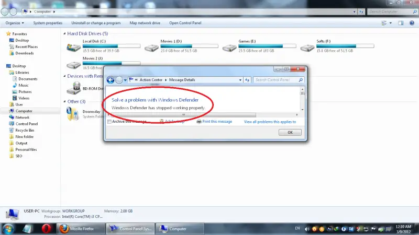Open the Windows Start menu orb

pyautogui.click(x=8, y=229)
